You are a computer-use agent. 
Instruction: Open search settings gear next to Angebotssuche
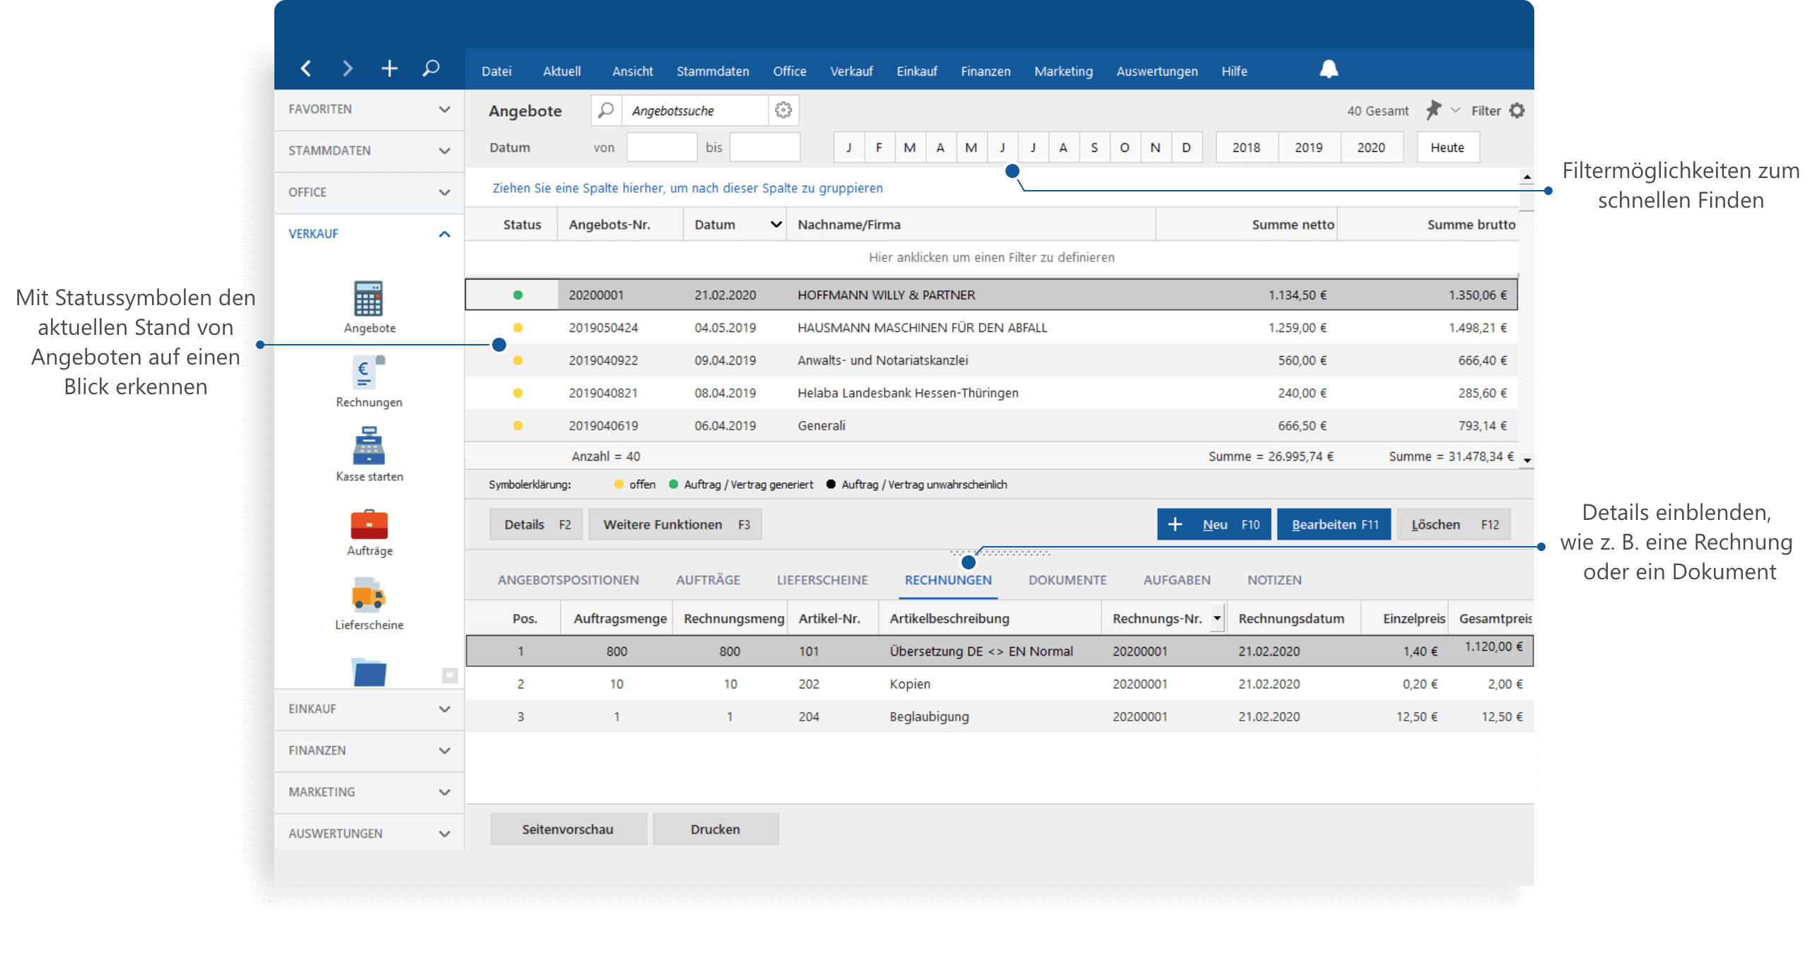(x=783, y=110)
